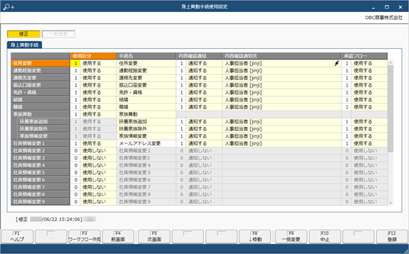
Task: Select the 修正 mode button
Action: tap(24, 34)
